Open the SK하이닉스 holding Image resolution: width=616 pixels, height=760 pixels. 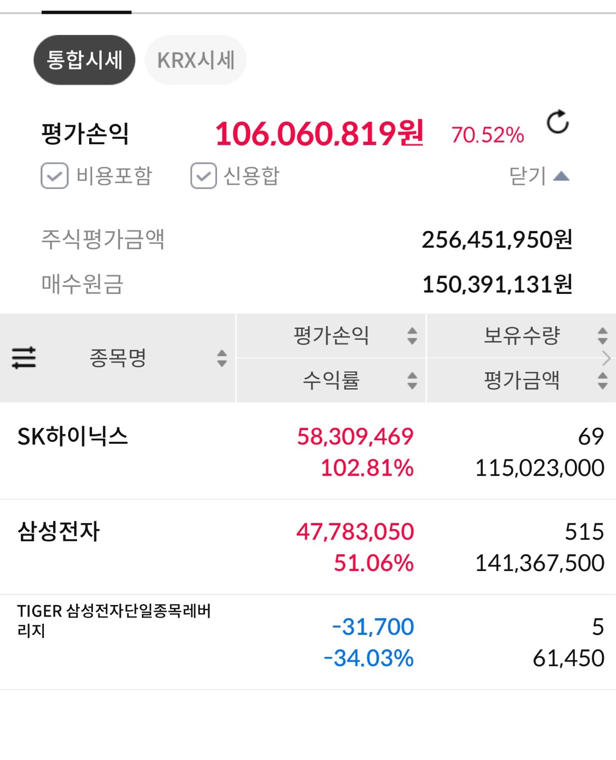[x=308, y=451]
